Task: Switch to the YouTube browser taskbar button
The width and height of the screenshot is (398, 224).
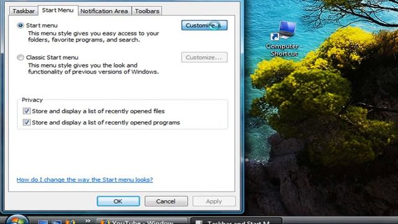Action: [142, 221]
